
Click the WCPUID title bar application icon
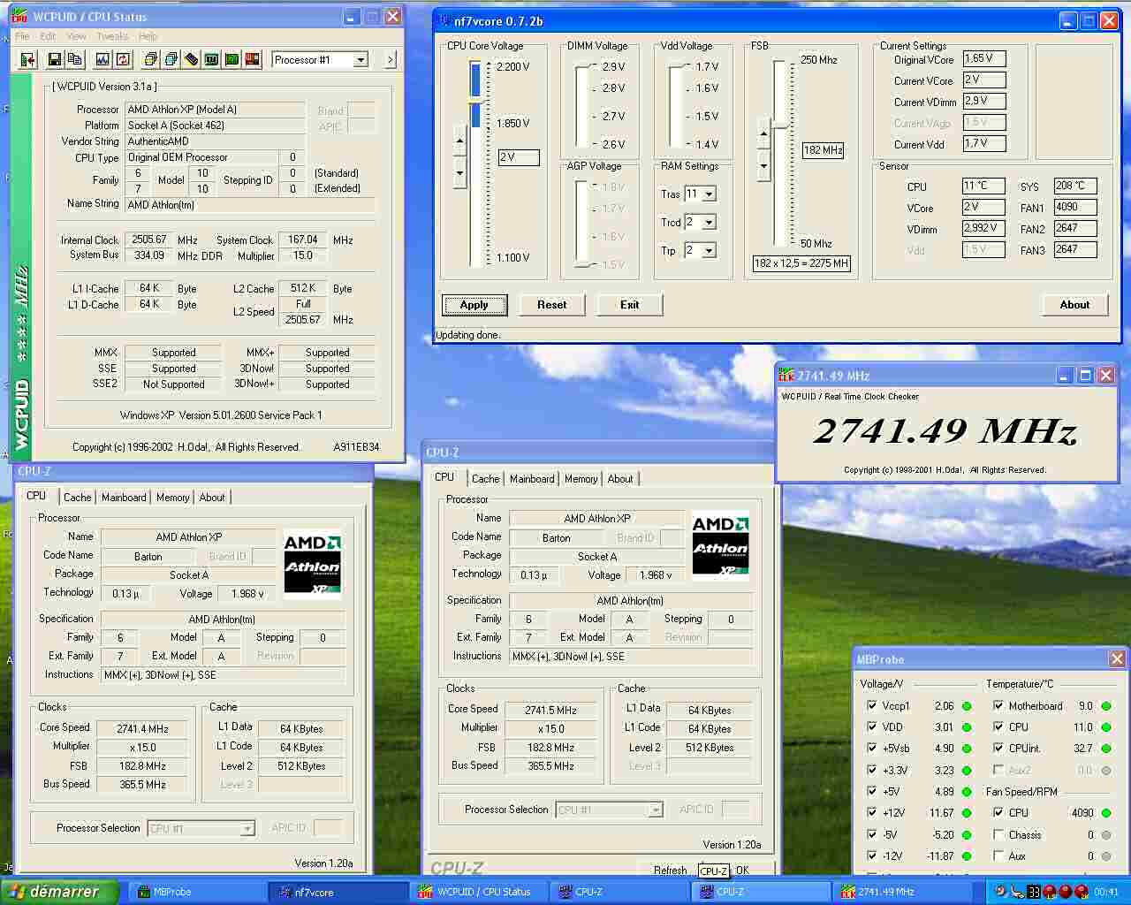[20, 16]
